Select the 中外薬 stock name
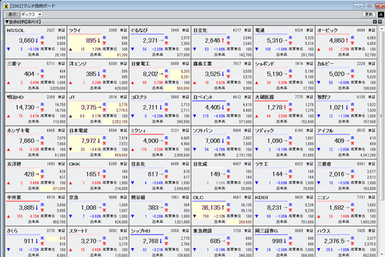Viewport: 385px width, 257px height. [14, 198]
